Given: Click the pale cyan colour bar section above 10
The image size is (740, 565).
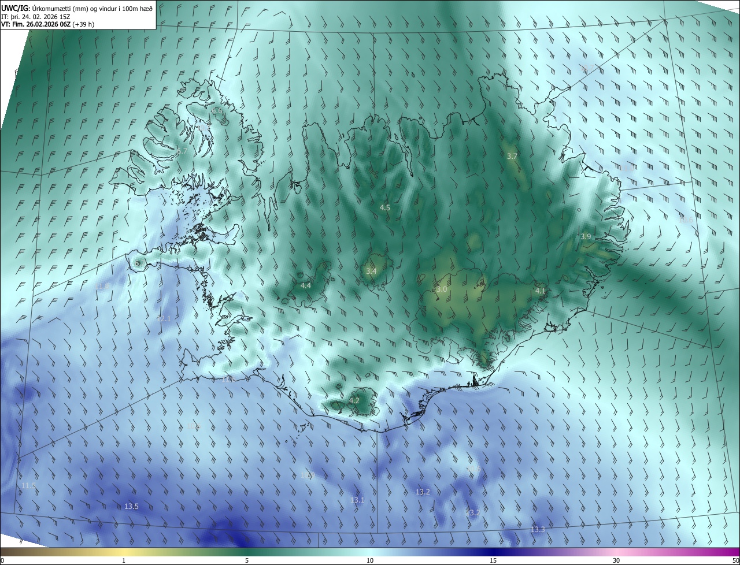Looking at the screenshot, I should click(370, 552).
